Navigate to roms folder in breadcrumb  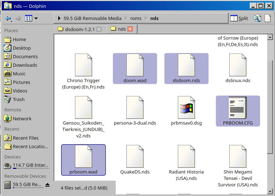[136, 19]
